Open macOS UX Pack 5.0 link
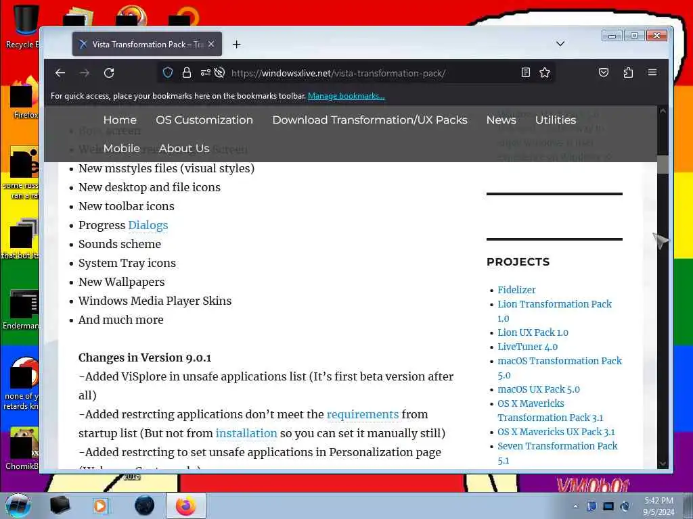 pos(538,389)
